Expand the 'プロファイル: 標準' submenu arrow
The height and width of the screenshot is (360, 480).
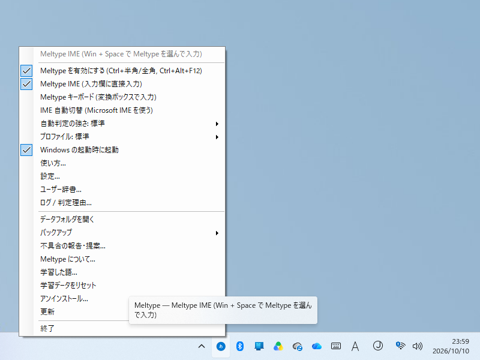pos(217,137)
